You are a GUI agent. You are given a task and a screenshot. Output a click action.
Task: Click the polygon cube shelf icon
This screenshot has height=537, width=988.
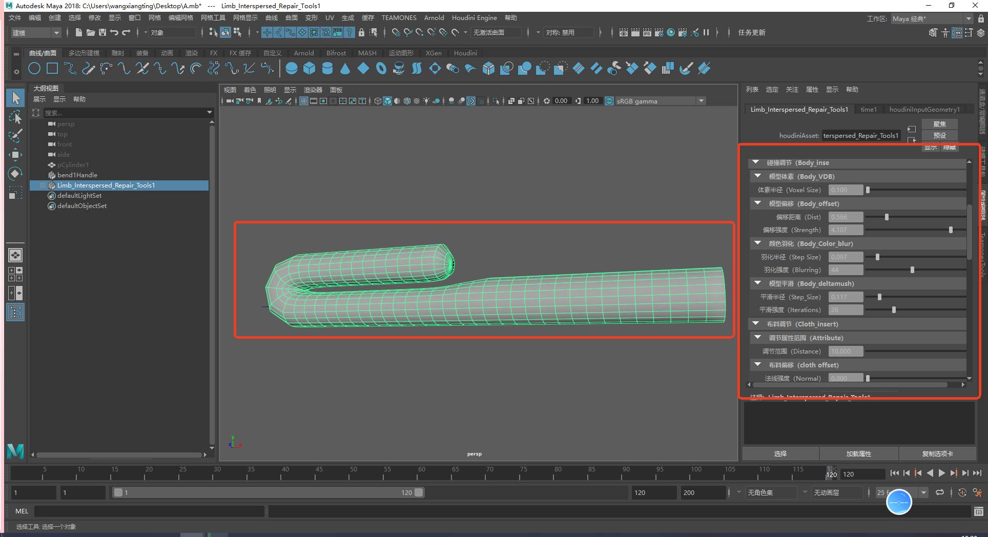(x=309, y=69)
